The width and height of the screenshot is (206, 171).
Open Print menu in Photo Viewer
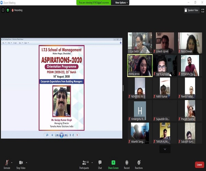(10, 43)
